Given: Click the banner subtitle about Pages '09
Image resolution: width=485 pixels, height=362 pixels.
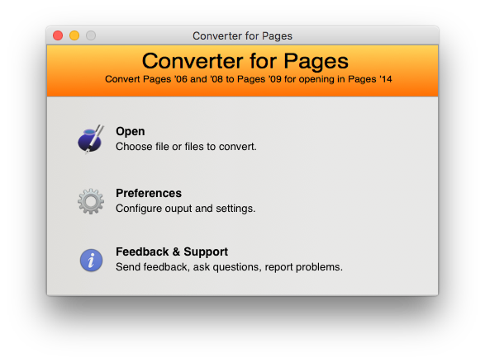Looking at the screenshot, I should [x=249, y=79].
